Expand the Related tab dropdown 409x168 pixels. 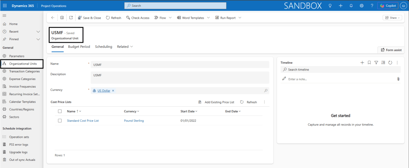(x=132, y=47)
